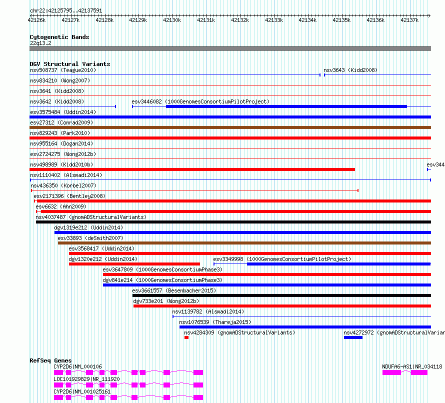Open dgv841e214 (1000GenomesConsortiumPhase3) label

point(162,280)
